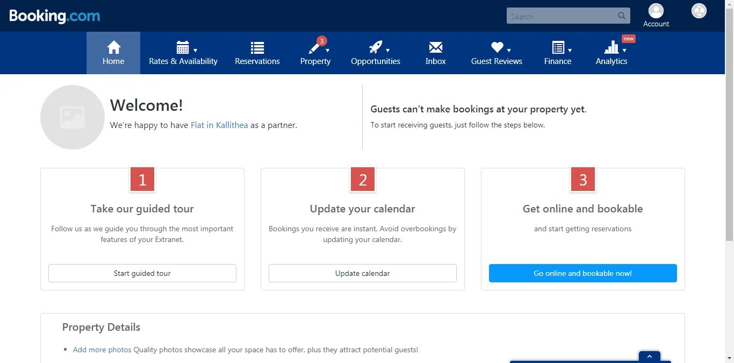This screenshot has width=734, height=363.
Task: Click the Finance document icon
Action: point(558,47)
